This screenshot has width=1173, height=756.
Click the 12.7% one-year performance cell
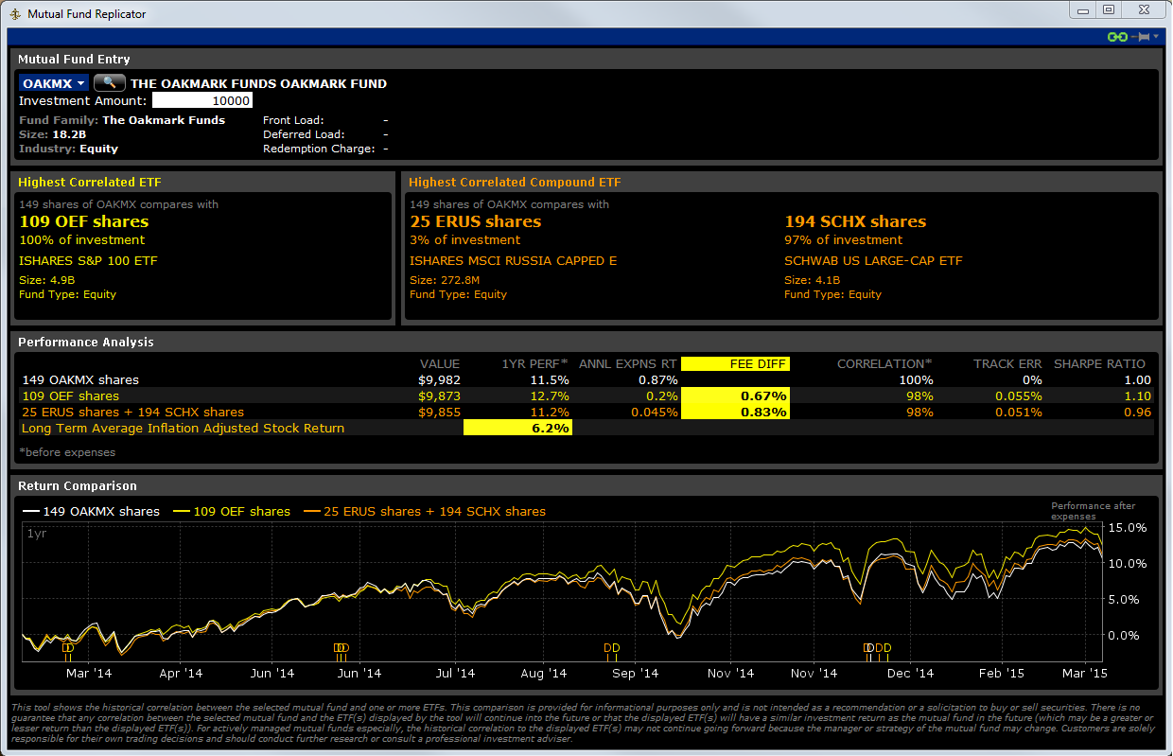(x=551, y=396)
